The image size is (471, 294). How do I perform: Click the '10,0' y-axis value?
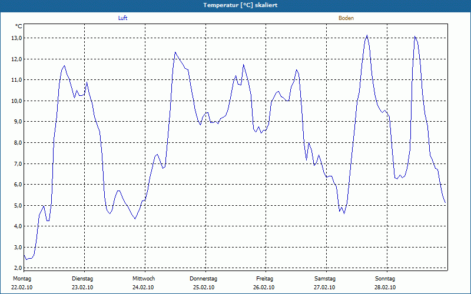(x=17, y=101)
